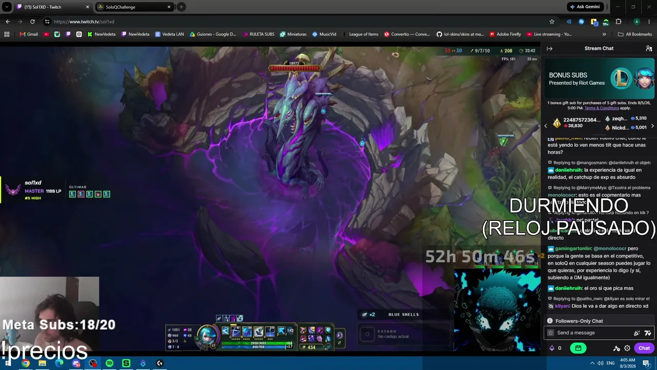
Task: Close the Sol1XD Twitch tab
Action: [87, 7]
